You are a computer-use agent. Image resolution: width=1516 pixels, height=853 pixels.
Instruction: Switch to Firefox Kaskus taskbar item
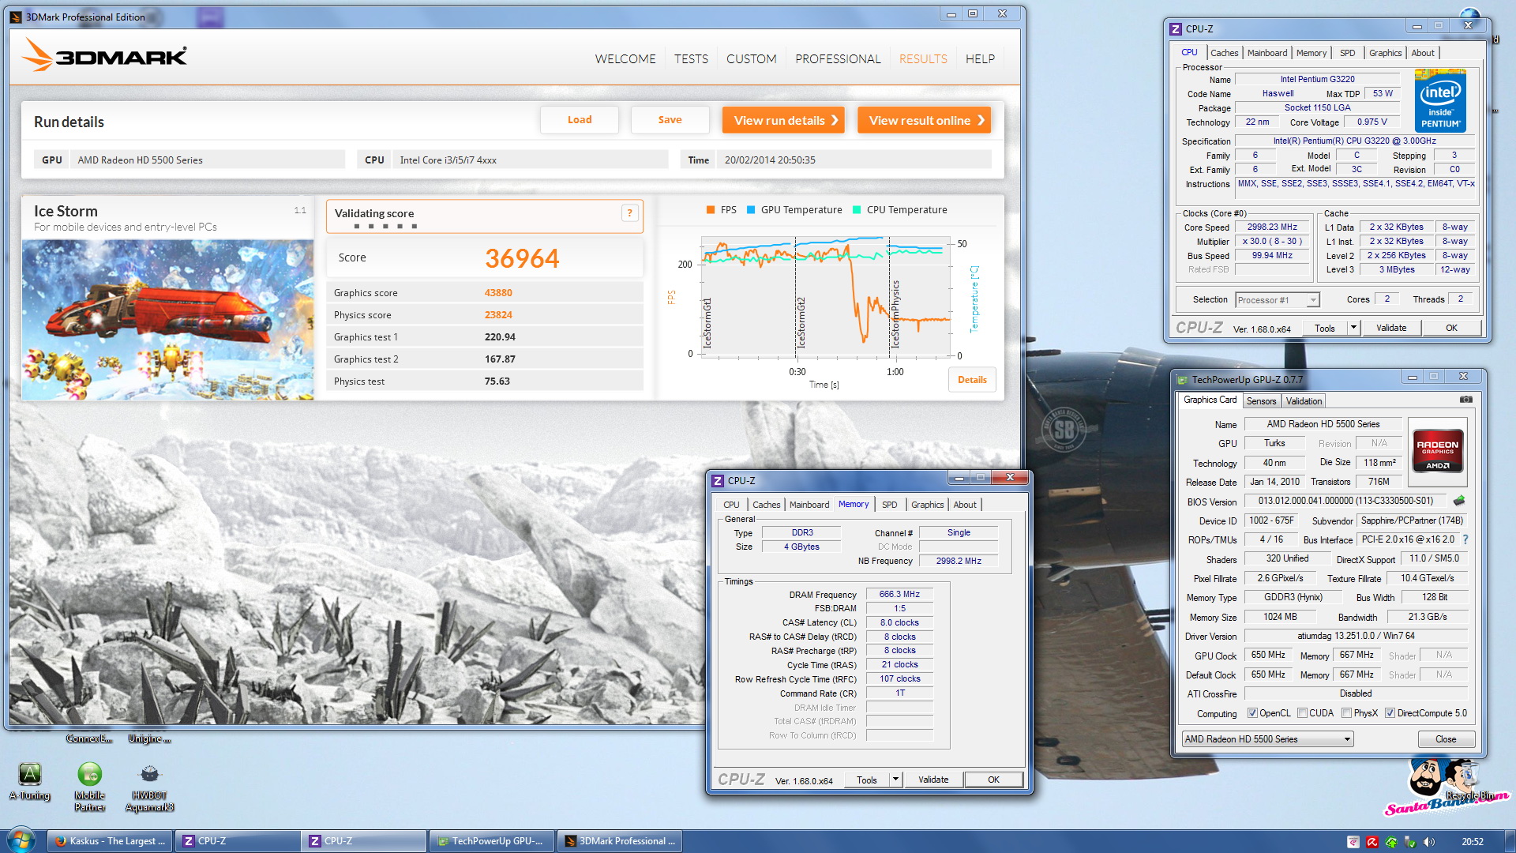[x=110, y=841]
